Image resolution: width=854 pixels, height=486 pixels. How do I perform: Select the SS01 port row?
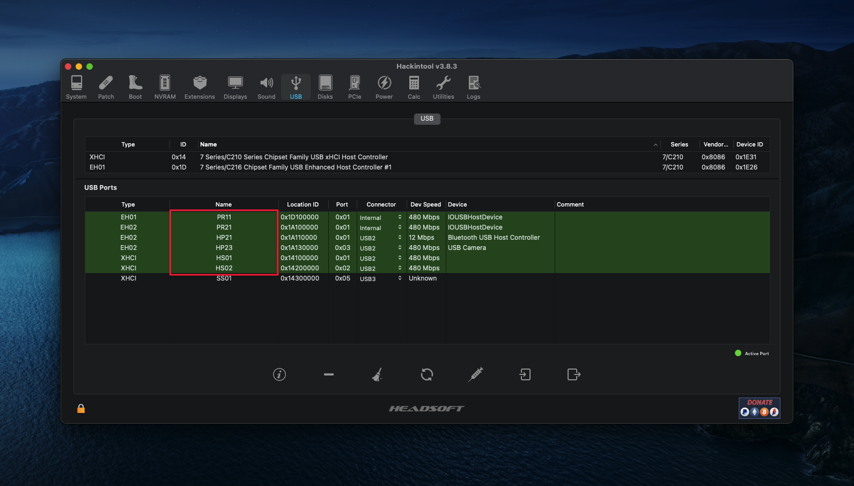(224, 278)
